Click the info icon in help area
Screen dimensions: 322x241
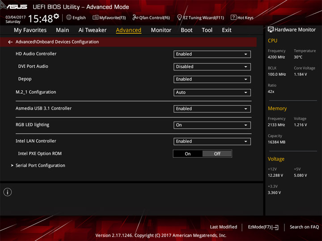click(8, 192)
